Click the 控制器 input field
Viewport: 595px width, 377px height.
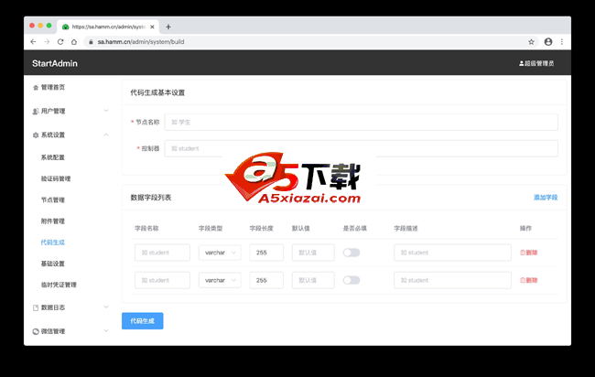pyautogui.click(x=362, y=148)
